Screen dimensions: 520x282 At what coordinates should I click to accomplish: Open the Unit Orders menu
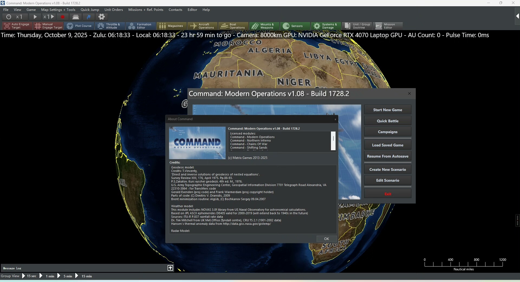point(113,10)
